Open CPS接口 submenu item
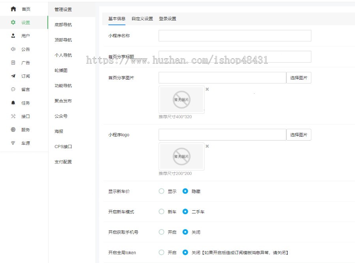355x263 pixels. [63, 146]
